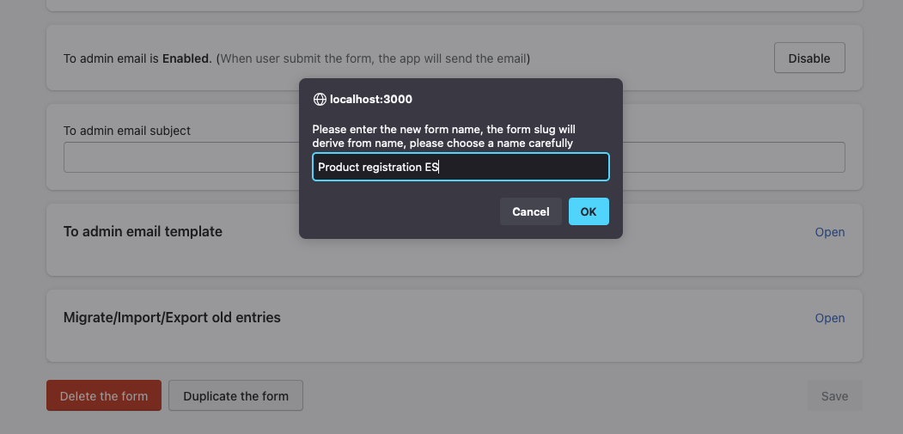Screen dimensions: 903x434
Task: Confirm the new form name with OK
Action: [589, 211]
